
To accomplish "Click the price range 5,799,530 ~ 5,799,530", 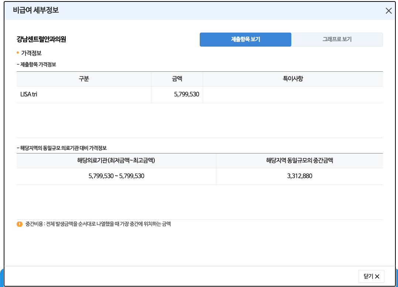I will click(x=116, y=176).
